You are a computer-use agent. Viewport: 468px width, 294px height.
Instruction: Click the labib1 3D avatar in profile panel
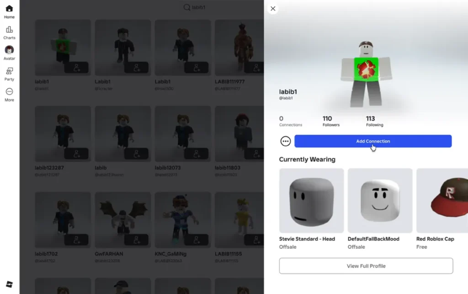click(x=366, y=74)
